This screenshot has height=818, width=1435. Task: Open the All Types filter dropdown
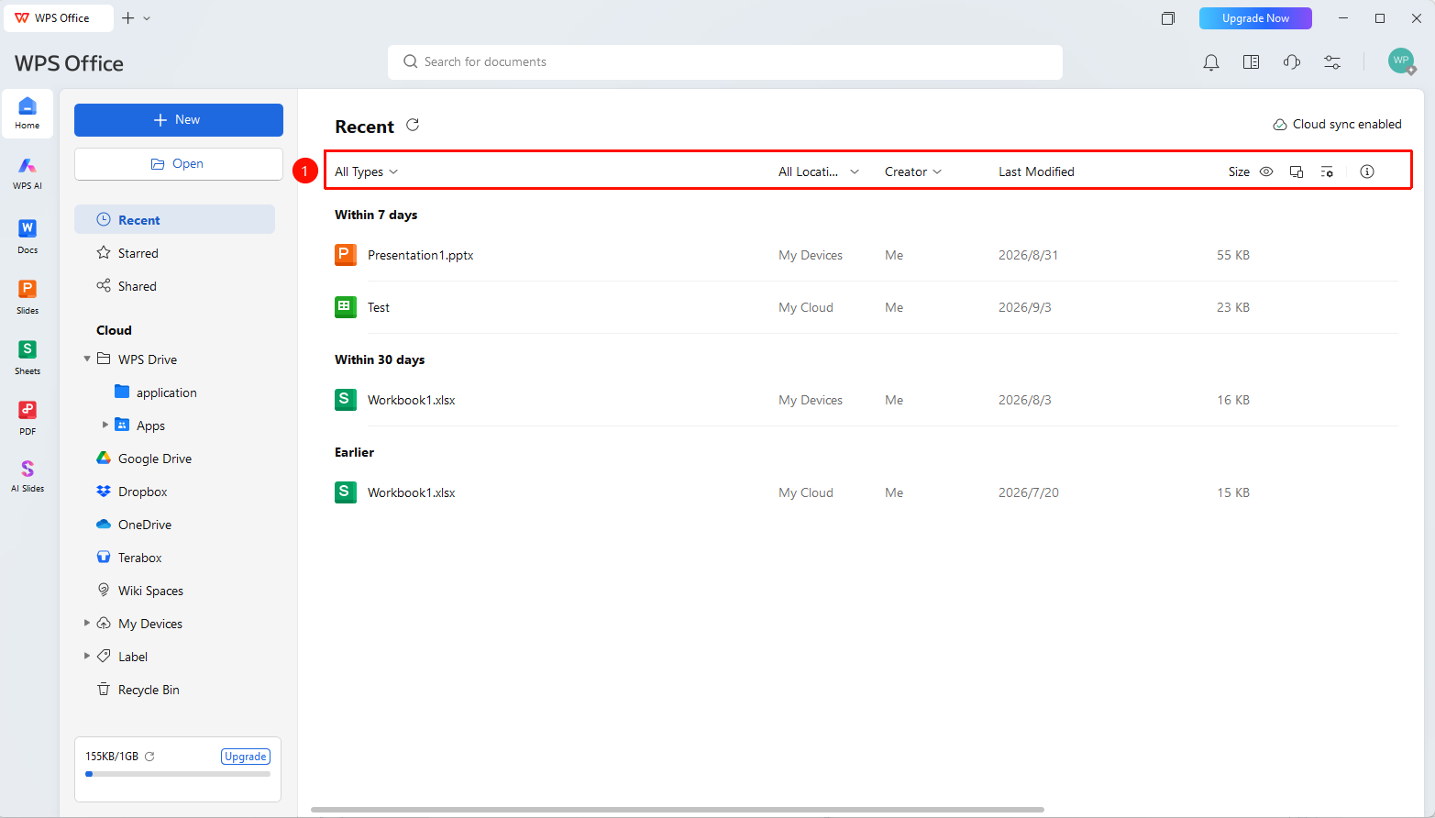coord(366,171)
